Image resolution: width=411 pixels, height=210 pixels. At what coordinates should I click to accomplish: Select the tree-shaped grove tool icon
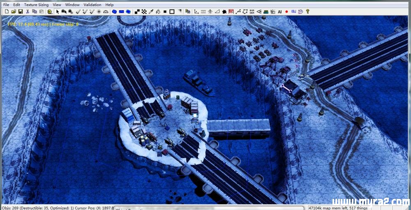coord(210,12)
